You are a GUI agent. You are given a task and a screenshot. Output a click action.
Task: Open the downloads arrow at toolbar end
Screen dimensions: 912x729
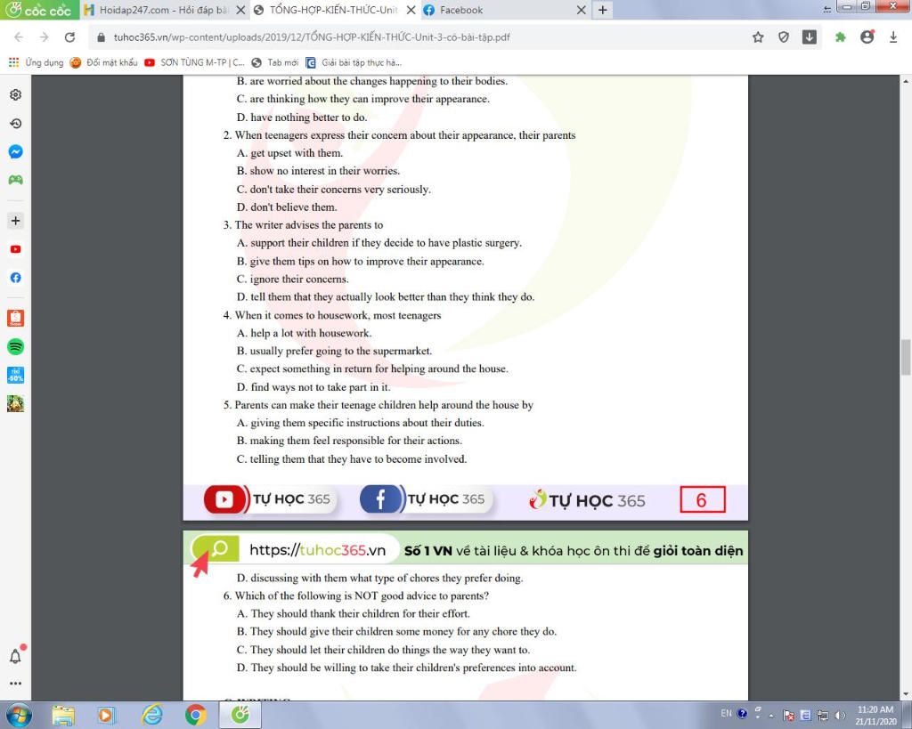(x=893, y=37)
